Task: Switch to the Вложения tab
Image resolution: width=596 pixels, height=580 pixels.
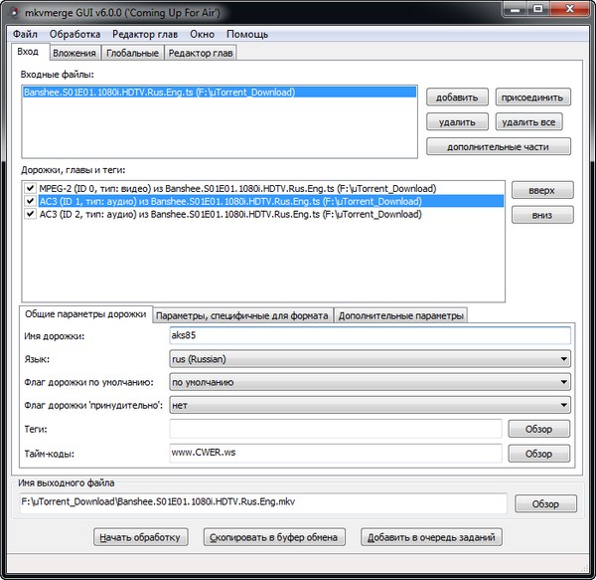Action: tap(74, 53)
